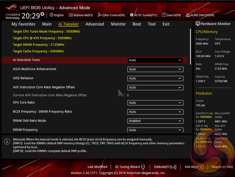Screen dimensions: 235x177
Task: Open DRAM Odd Ratio Mode dropdown
Action: (x=155, y=121)
